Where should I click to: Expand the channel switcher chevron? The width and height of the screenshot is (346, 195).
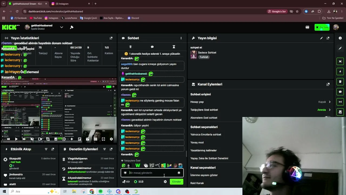coord(62,27)
